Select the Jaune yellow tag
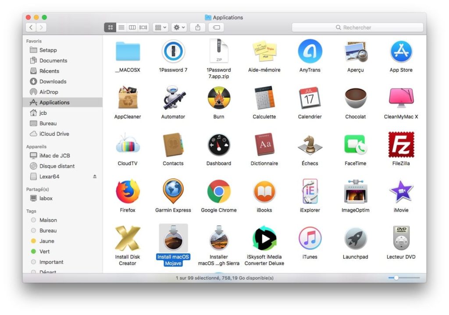This screenshot has width=449, height=315. click(x=62, y=241)
